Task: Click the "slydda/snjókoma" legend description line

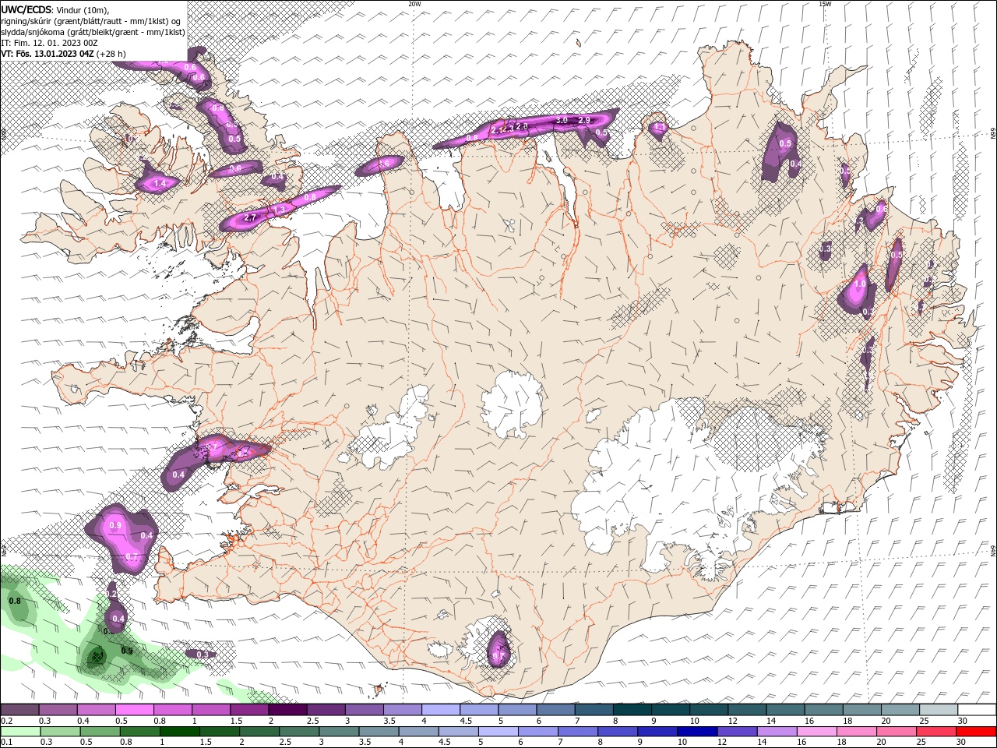Action: coord(93,32)
